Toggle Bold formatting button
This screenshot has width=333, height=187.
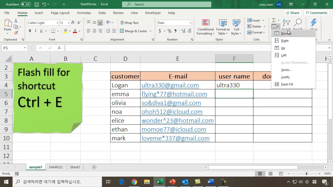(x=30, y=31)
